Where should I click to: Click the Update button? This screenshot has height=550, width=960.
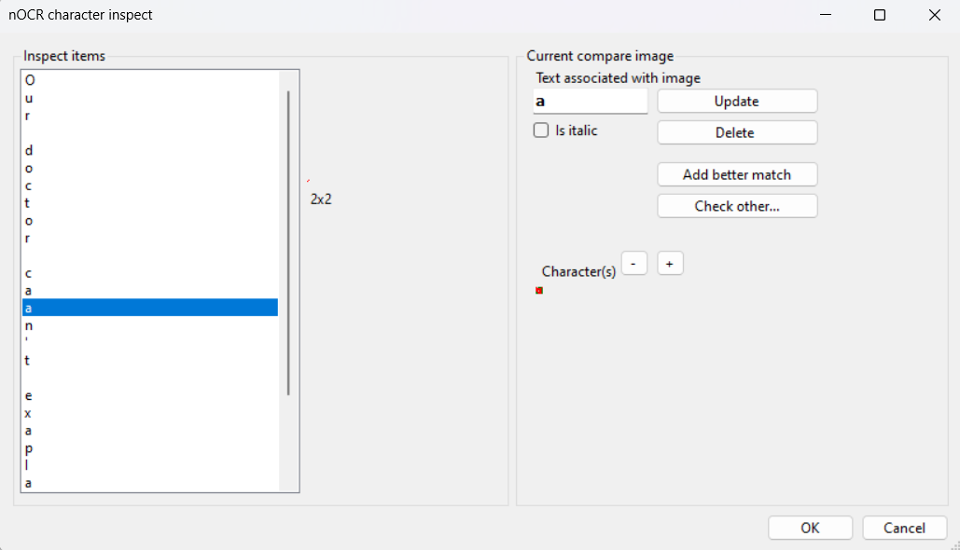click(737, 102)
